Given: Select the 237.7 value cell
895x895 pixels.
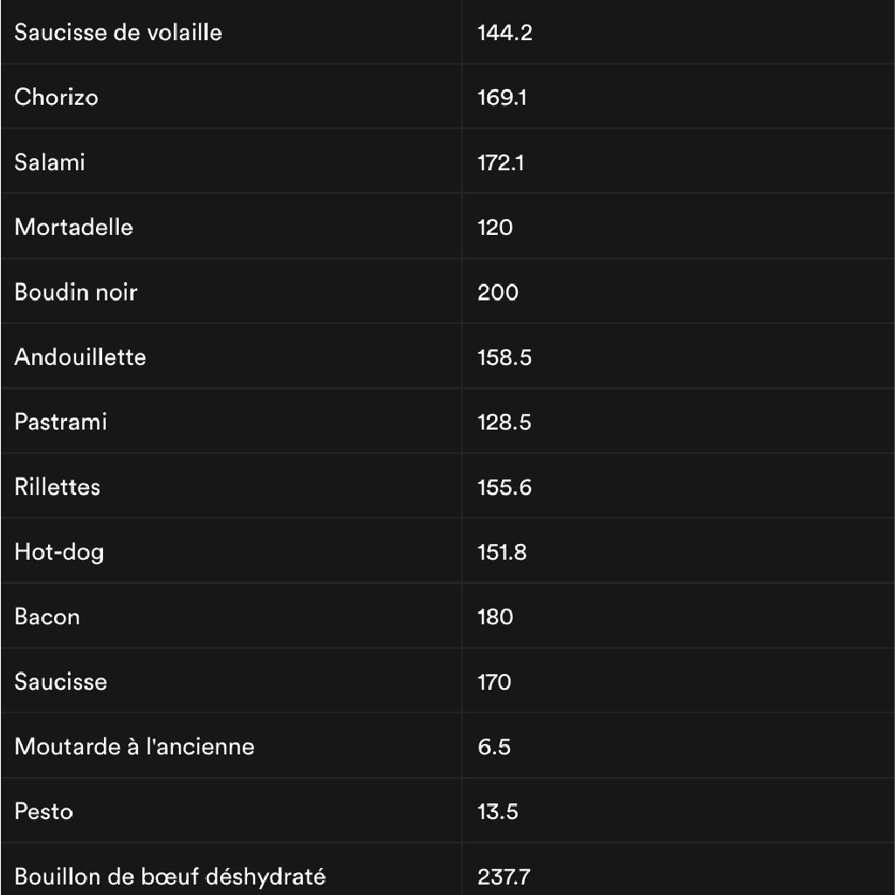Looking at the screenshot, I should (x=504, y=876).
